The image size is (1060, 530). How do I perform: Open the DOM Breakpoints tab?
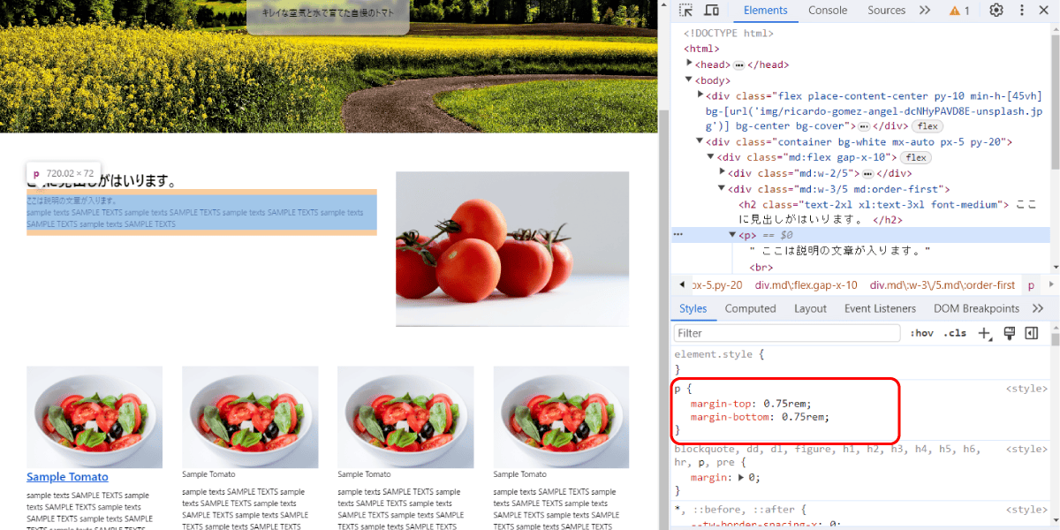coord(976,308)
